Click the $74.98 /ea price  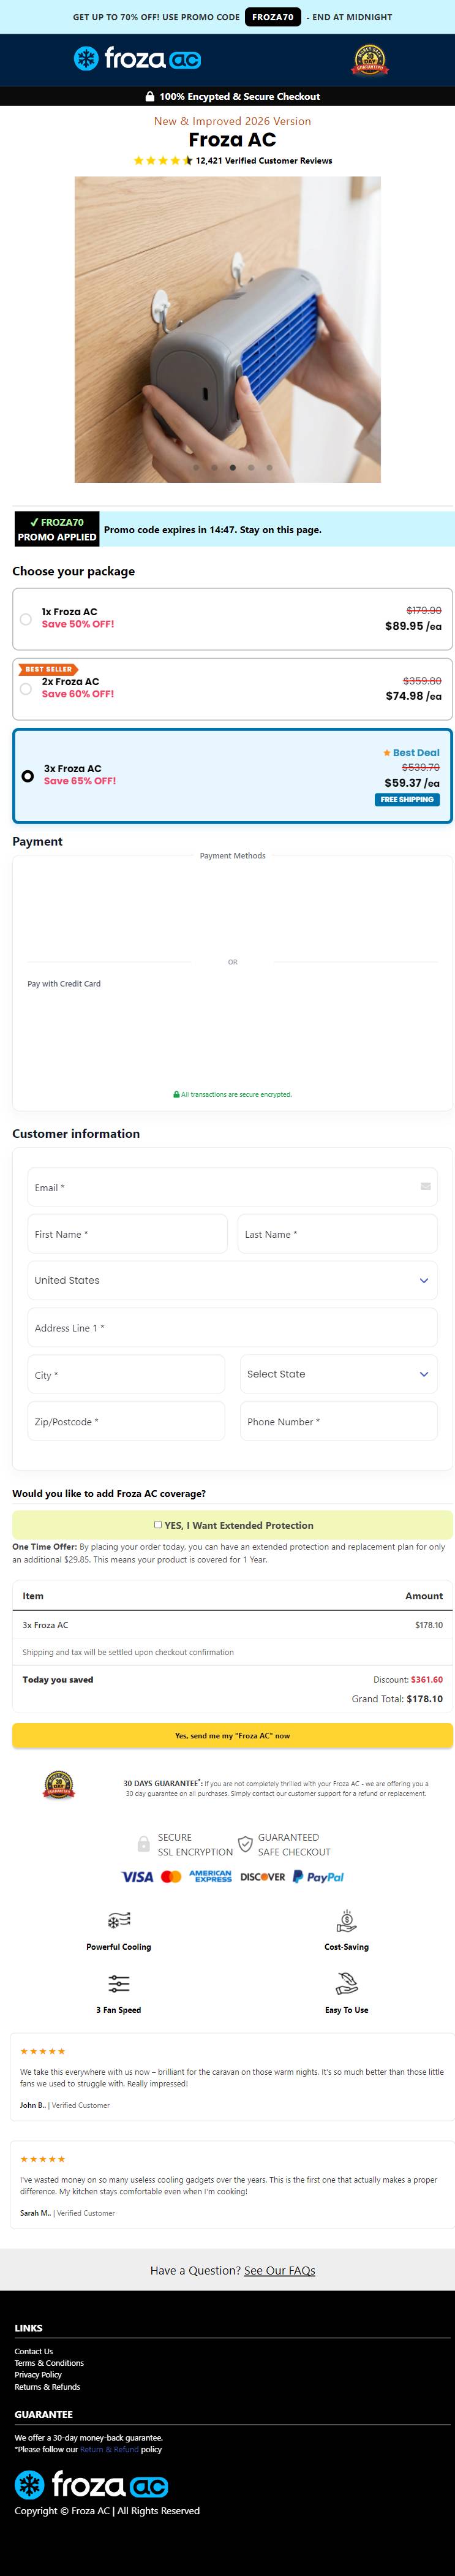413,696
